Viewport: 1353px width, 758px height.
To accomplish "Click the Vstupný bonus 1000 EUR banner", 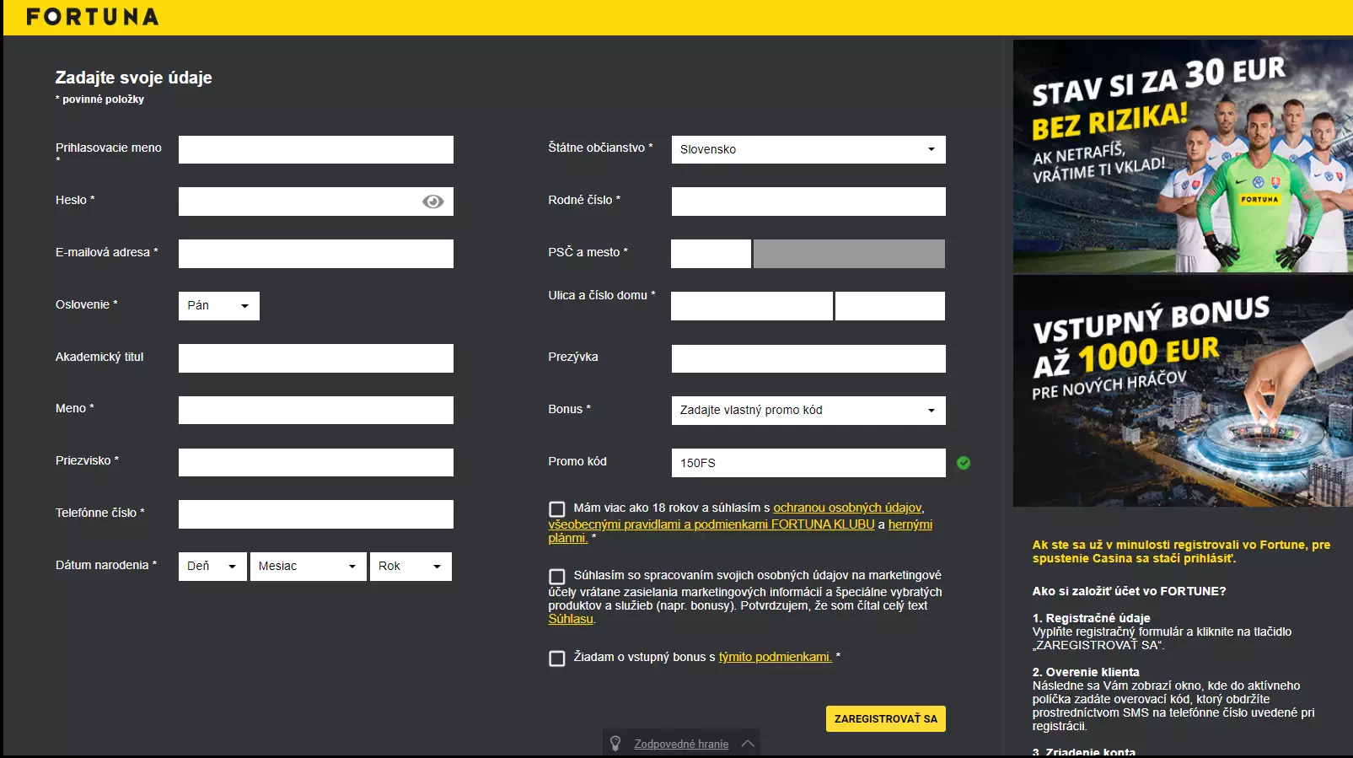I will pos(1182,391).
